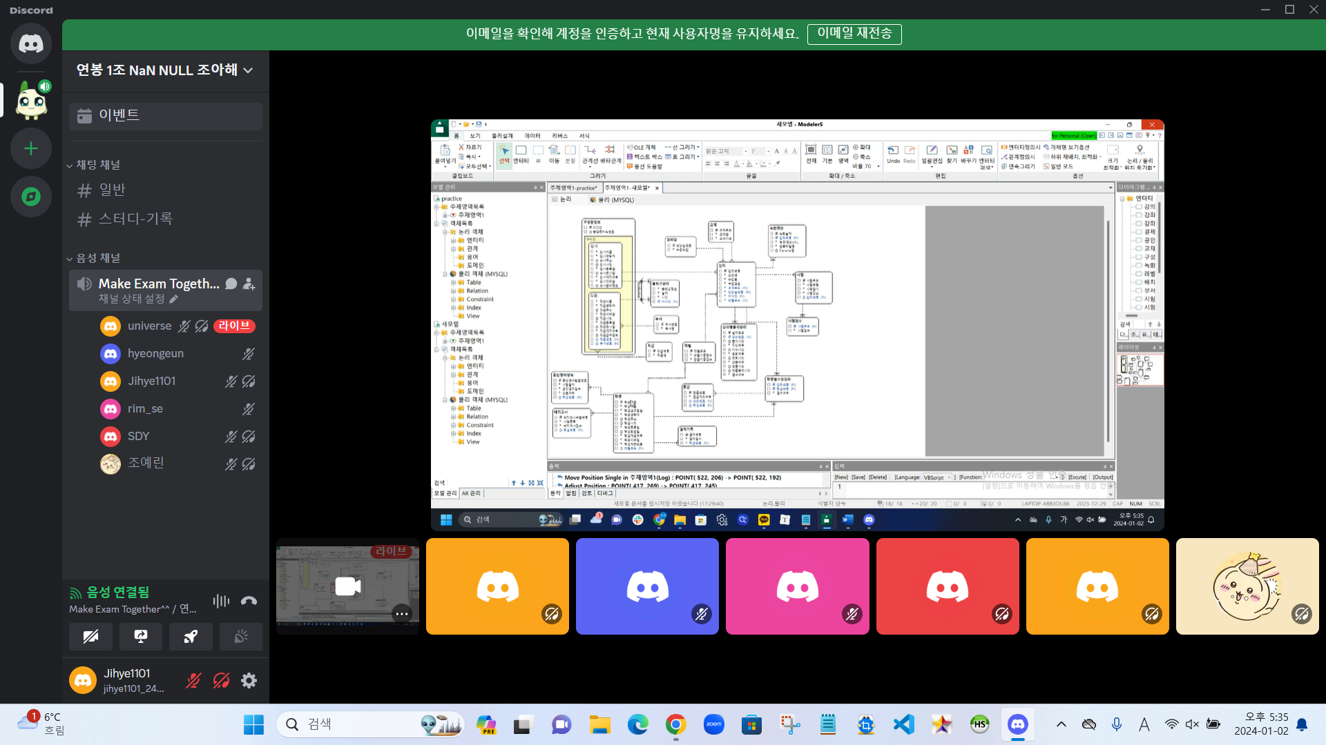Open the 일반 text channel
Screen dimensions: 1326x745
[x=112, y=190]
